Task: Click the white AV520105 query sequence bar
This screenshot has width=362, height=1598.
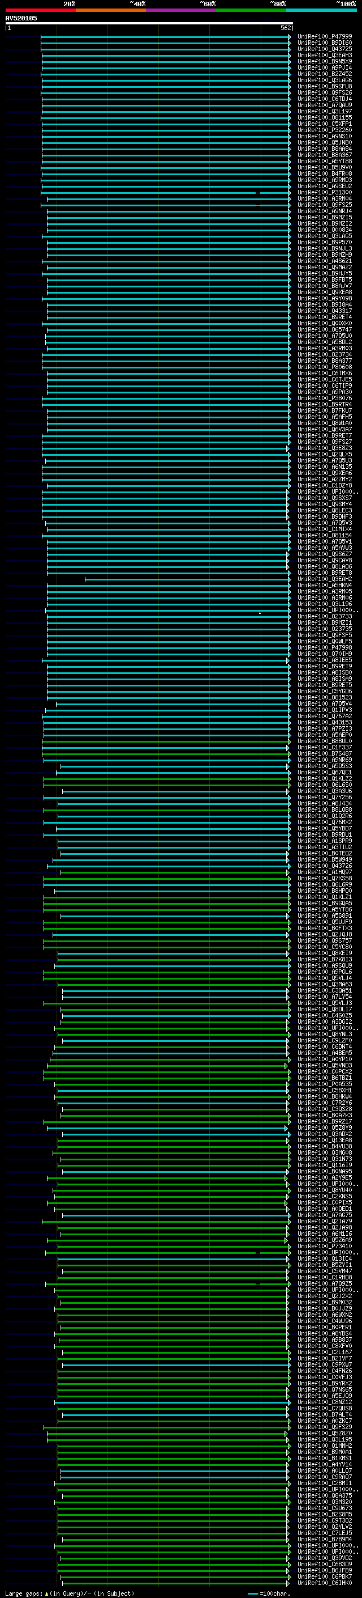Action: 149,23
